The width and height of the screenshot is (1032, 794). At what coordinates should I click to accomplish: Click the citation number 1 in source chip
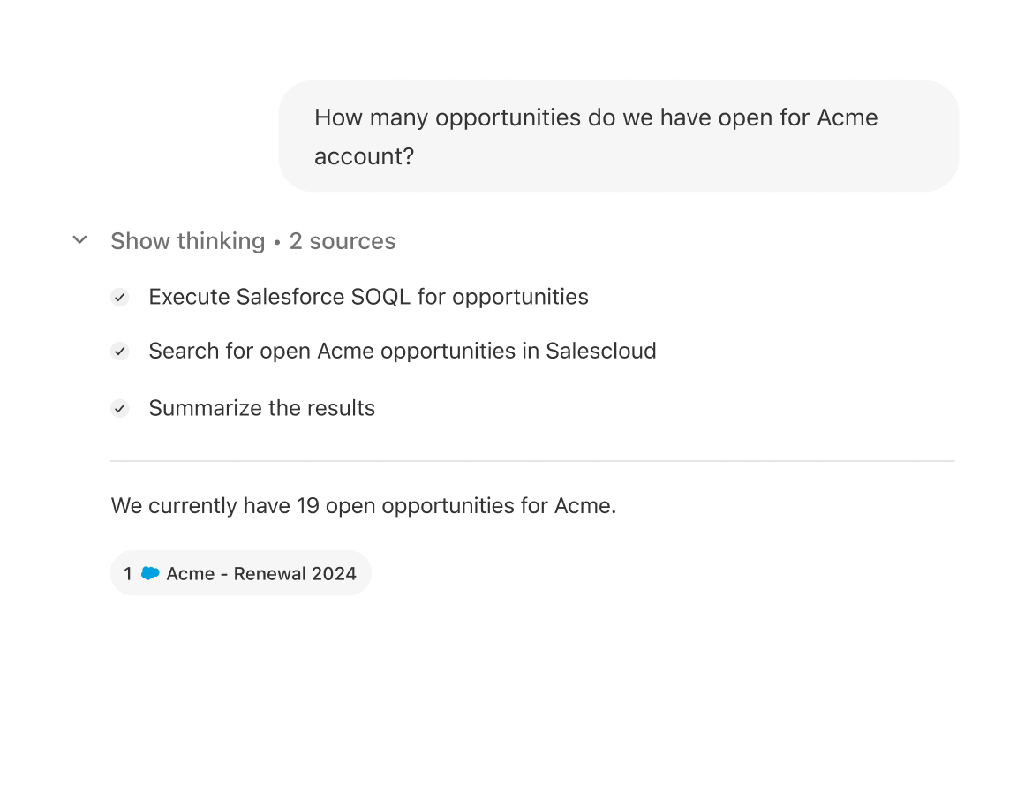coord(128,574)
